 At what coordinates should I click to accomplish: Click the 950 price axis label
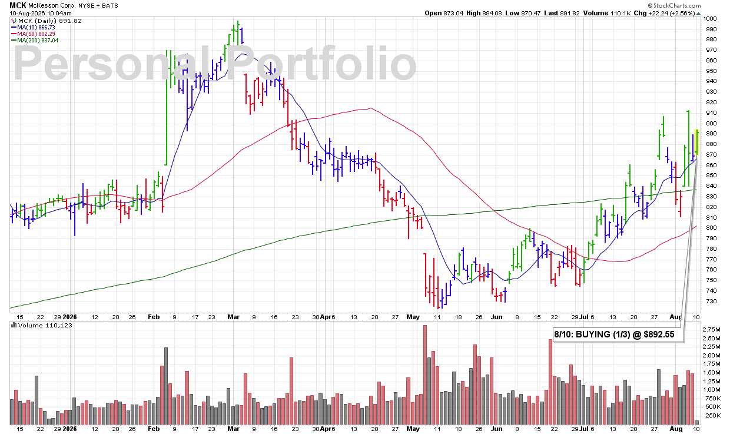click(710, 71)
